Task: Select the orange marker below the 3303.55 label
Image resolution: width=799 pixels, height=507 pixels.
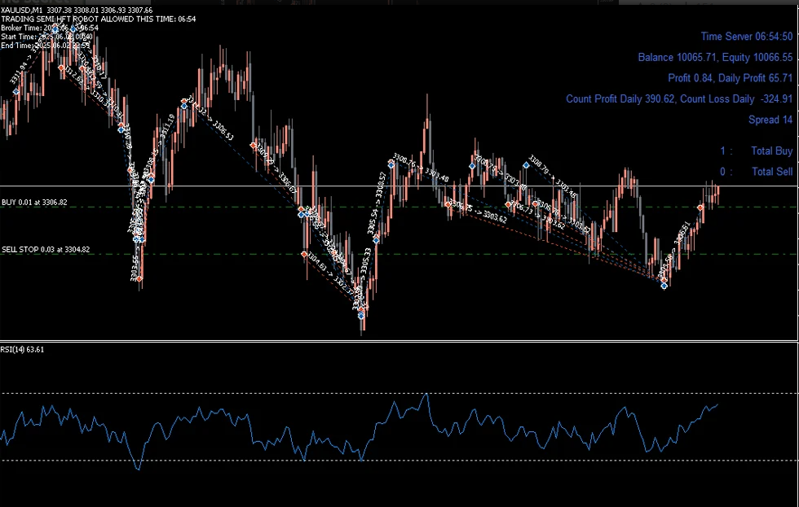Action: (x=139, y=279)
